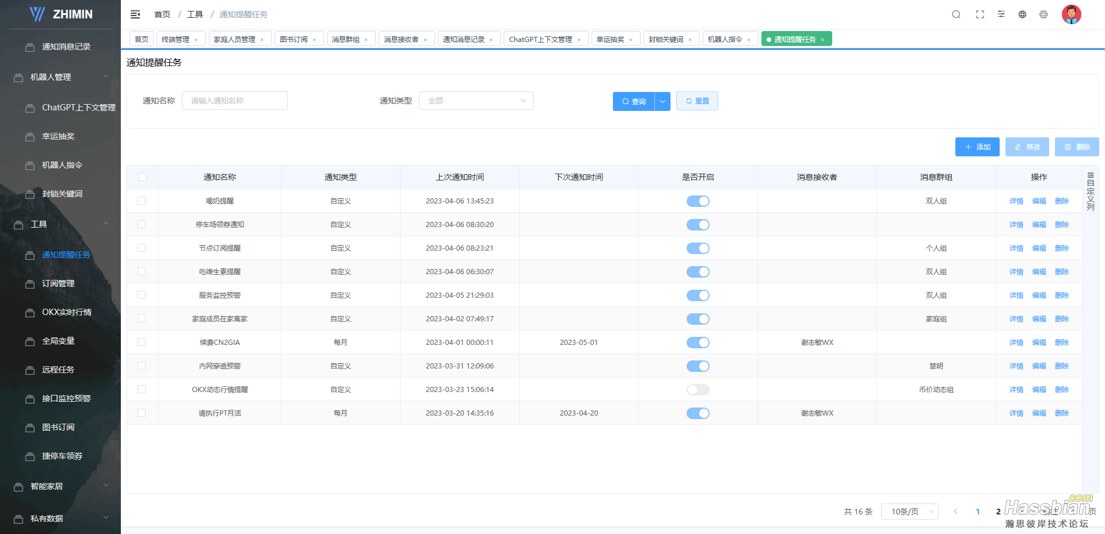The image size is (1105, 534).
Task: Close the 消息群组 tab
Action: tap(366, 40)
